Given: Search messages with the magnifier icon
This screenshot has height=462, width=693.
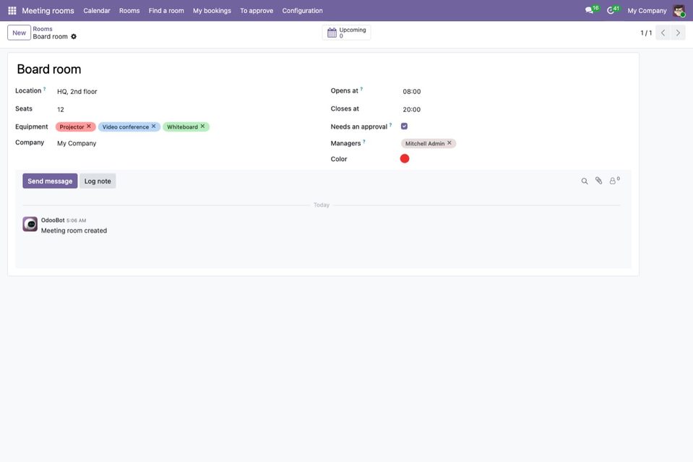Looking at the screenshot, I should (x=585, y=181).
